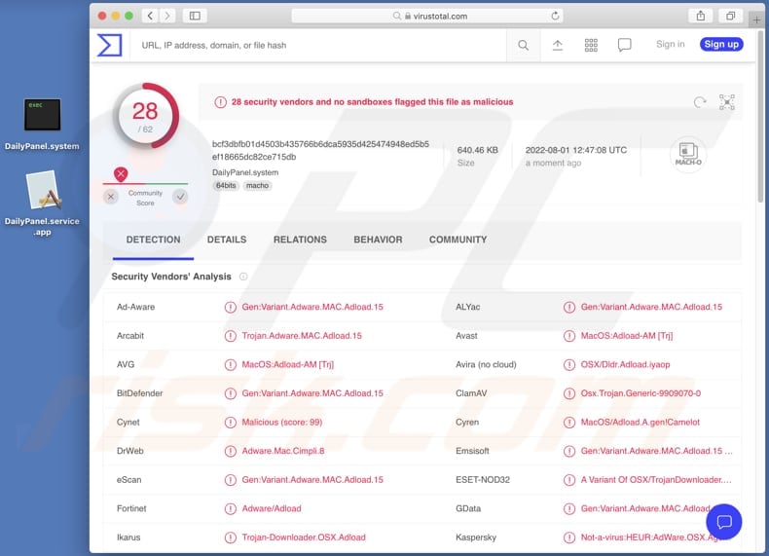
Task: Vote malicious with the X community button
Action: (111, 197)
